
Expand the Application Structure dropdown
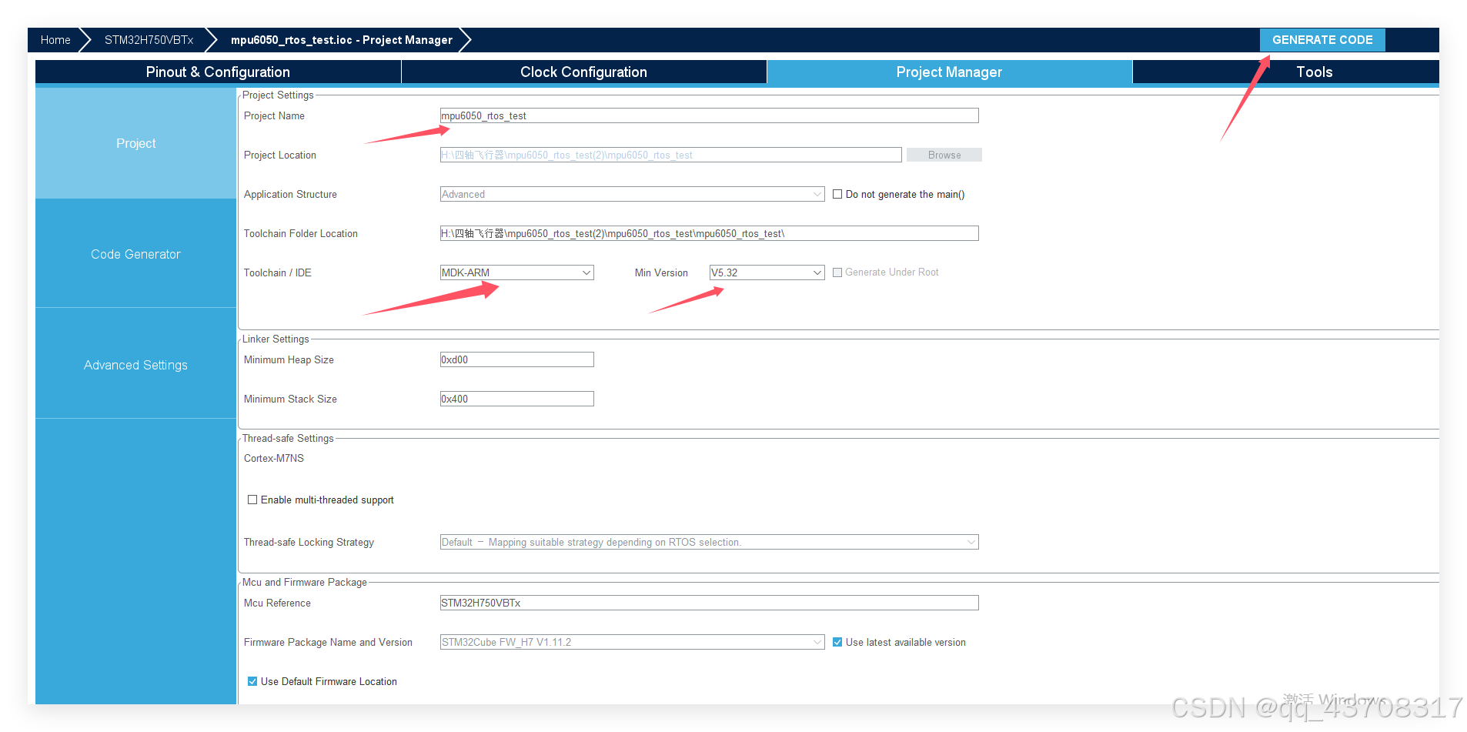click(632, 194)
